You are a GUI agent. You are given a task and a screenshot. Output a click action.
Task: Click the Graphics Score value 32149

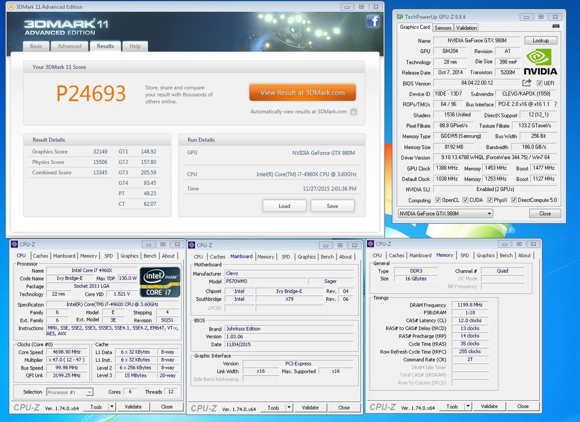tap(100, 152)
